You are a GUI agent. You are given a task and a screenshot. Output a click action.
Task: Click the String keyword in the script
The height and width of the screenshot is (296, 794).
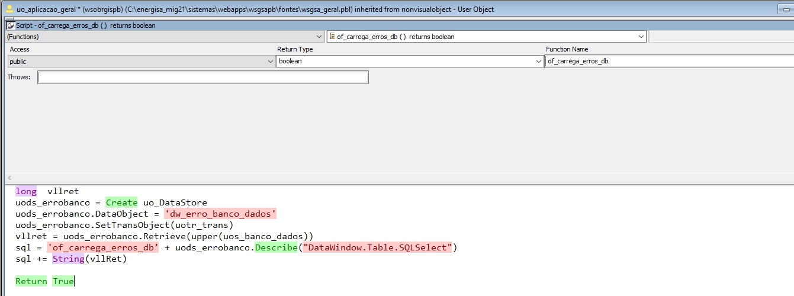point(68,259)
